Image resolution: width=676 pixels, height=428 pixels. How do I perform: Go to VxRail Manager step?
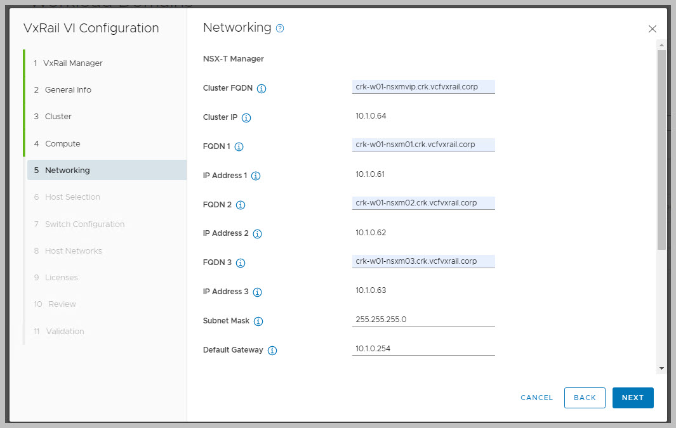[x=73, y=63]
